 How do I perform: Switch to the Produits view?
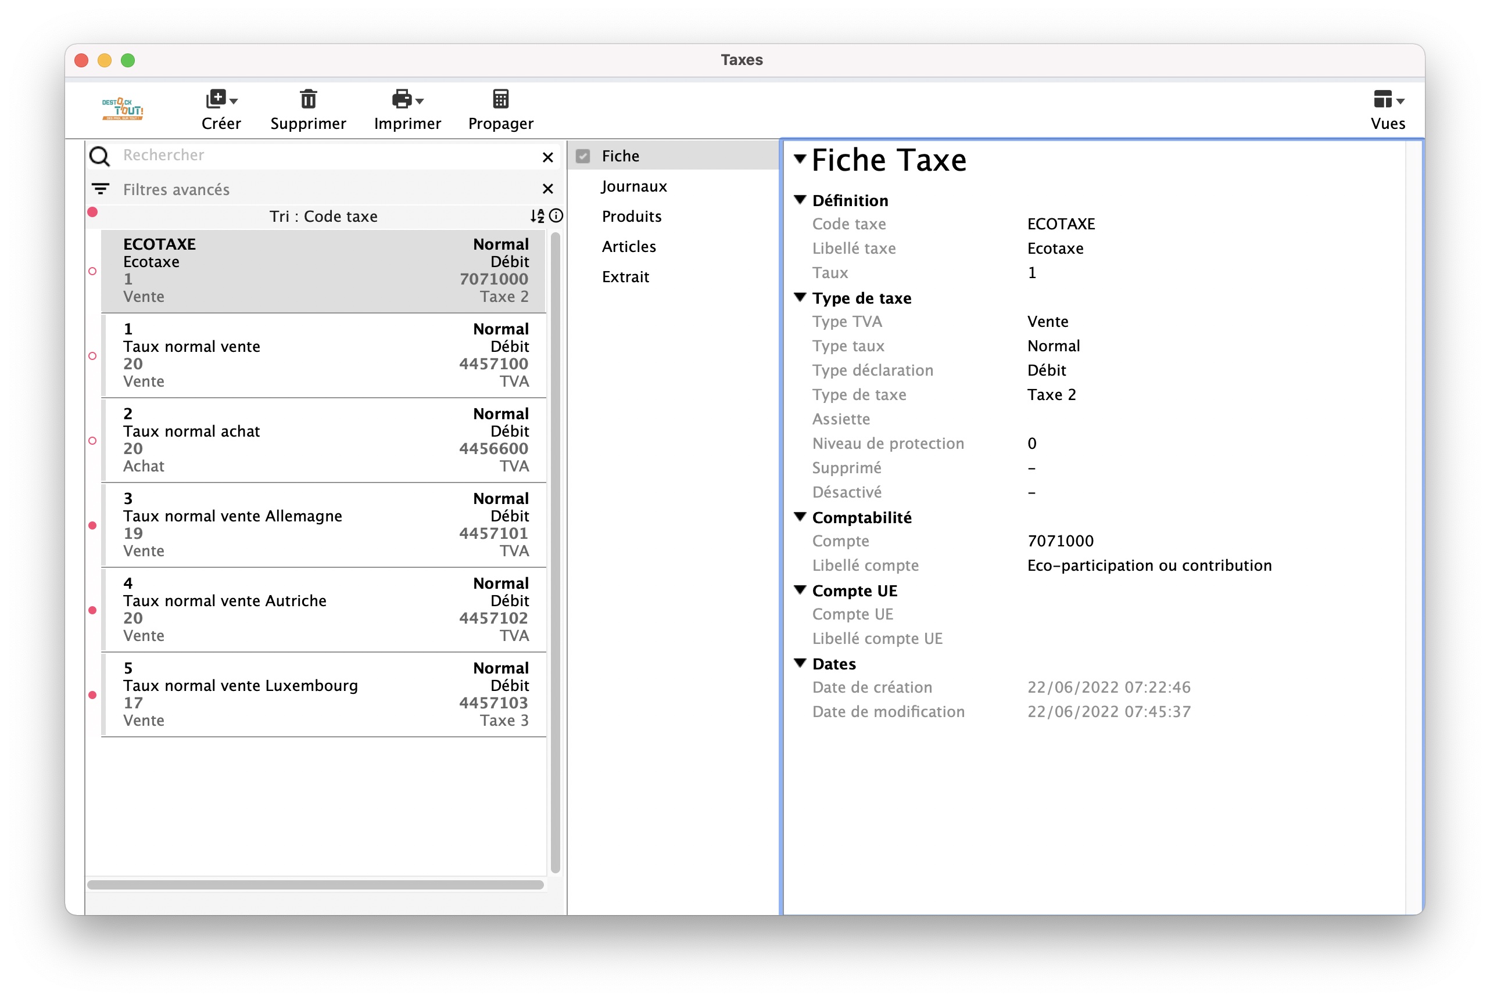click(631, 217)
